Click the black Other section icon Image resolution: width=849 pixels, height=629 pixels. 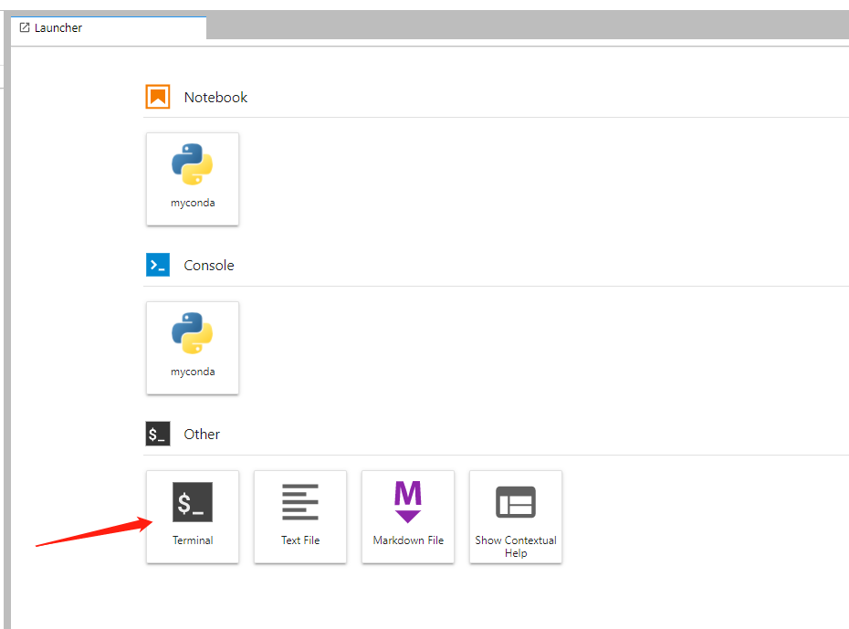click(158, 434)
